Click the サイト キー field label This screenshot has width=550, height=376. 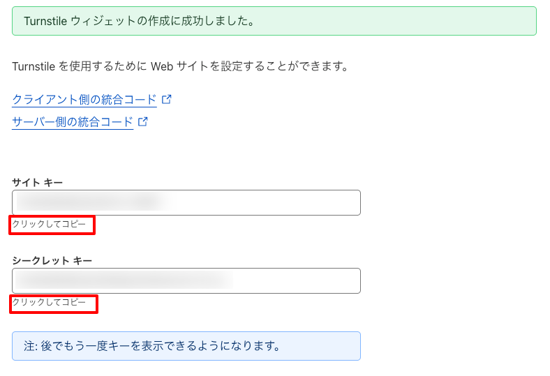tap(38, 182)
